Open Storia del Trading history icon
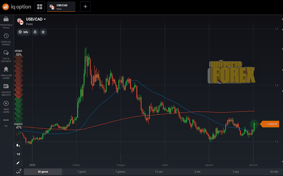The height and width of the screenshot is (176, 283). tap(6, 36)
